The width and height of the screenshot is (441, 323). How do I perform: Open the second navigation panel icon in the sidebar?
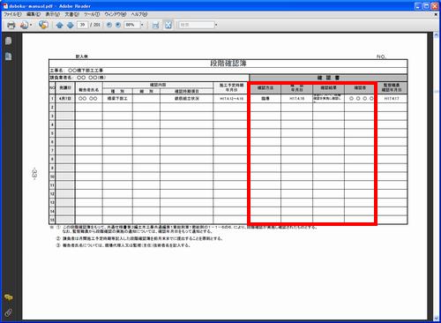(x=9, y=56)
